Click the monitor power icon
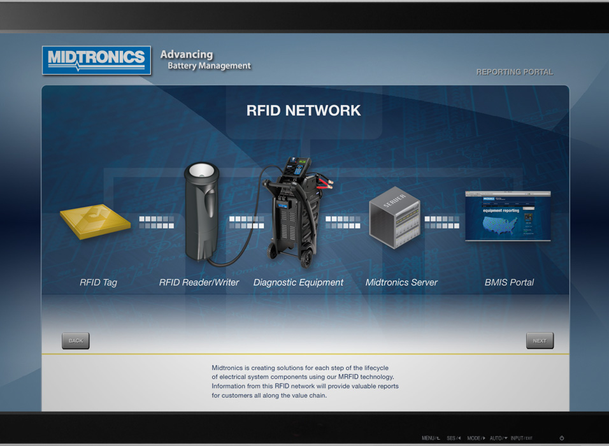This screenshot has width=609, height=446. point(562,438)
